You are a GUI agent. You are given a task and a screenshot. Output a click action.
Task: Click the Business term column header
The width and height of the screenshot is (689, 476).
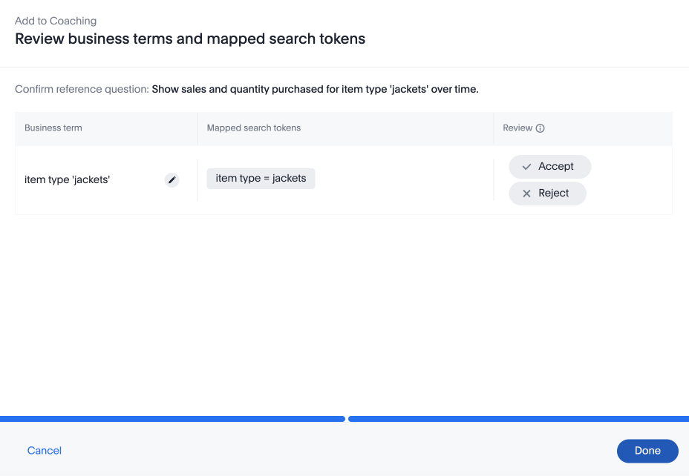pyautogui.click(x=53, y=128)
